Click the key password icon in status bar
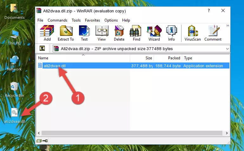Image resolution: width=244 pixels, height=151 pixels. 45,141
